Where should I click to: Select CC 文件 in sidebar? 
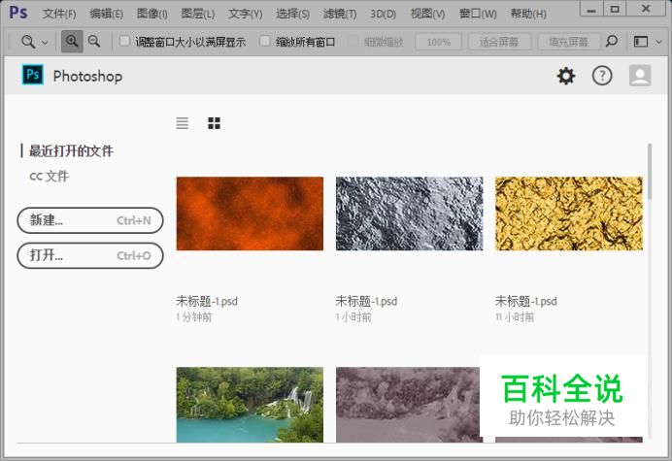point(49,176)
